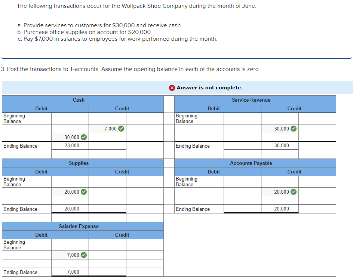Click checkmark next to Service Revenue 30,000

[x=293, y=129]
